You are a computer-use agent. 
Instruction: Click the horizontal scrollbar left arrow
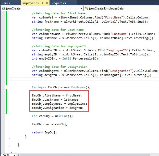pyautogui.click(x=18, y=155)
